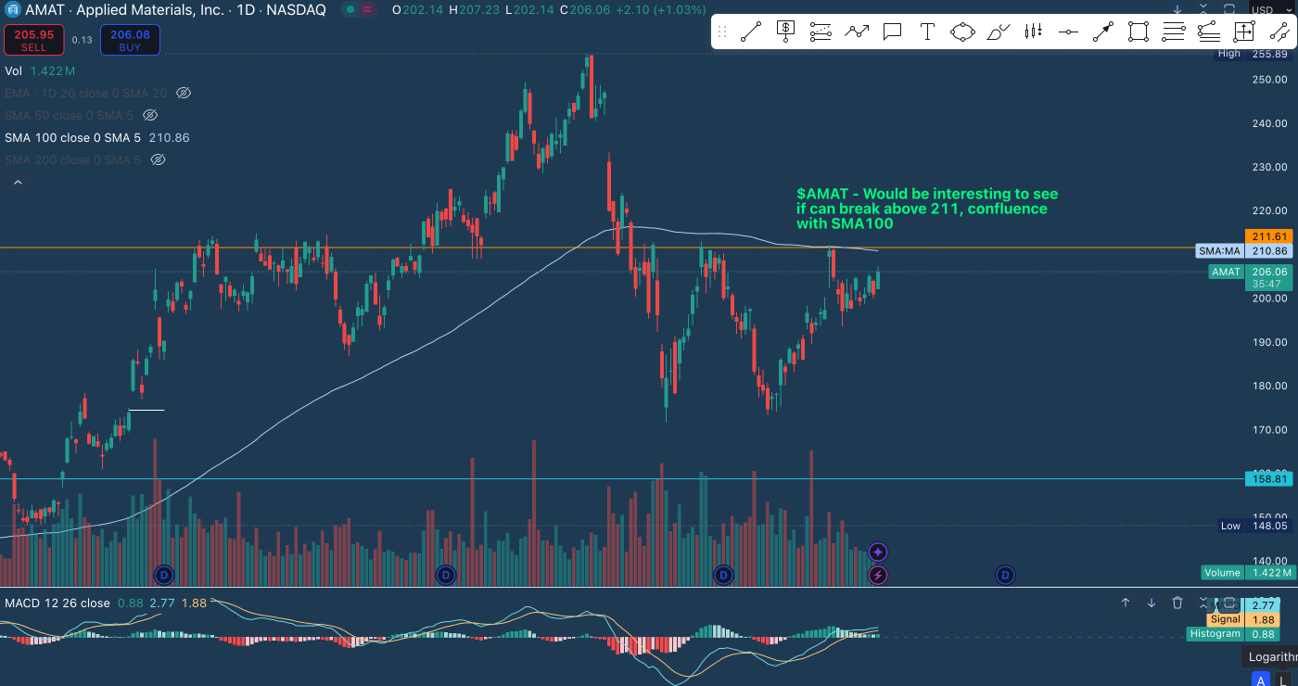Screen dimensions: 1298x686
Task: Maximize main chart pane icon
Action: click(x=1229, y=9)
